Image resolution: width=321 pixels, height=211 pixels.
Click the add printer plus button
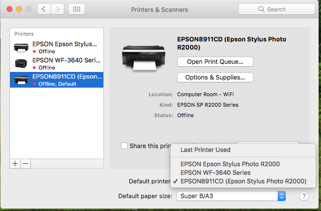pyautogui.click(x=15, y=163)
